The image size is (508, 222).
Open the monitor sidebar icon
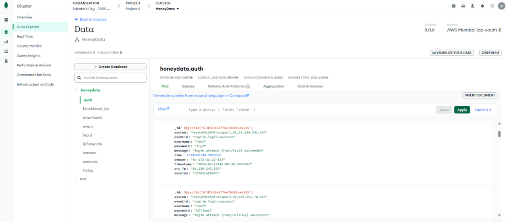coord(6,52)
